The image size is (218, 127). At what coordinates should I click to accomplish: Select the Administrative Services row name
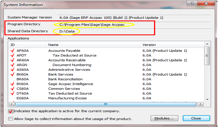[x=69, y=70]
